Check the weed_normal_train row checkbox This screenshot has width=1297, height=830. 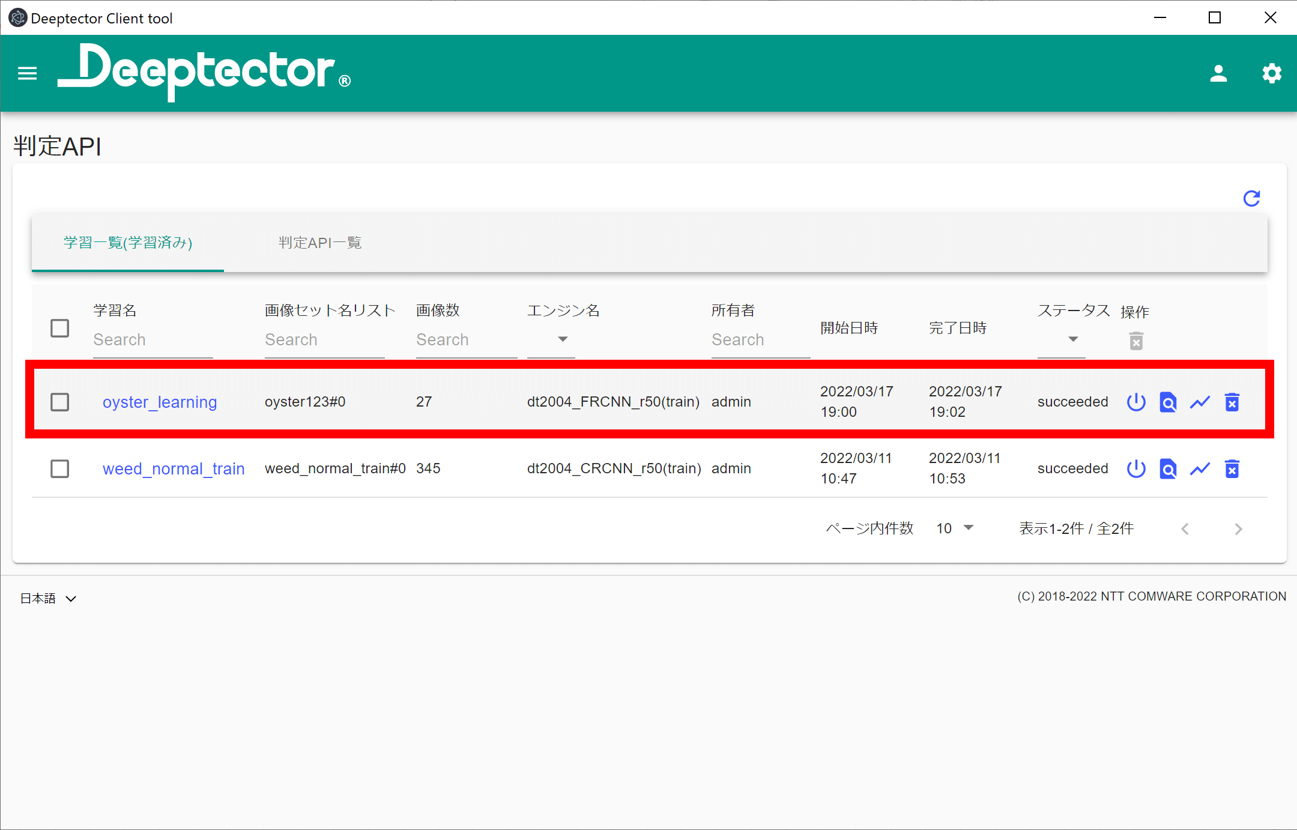[59, 468]
